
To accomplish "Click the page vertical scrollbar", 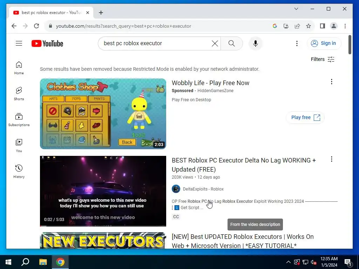I will [350, 45].
